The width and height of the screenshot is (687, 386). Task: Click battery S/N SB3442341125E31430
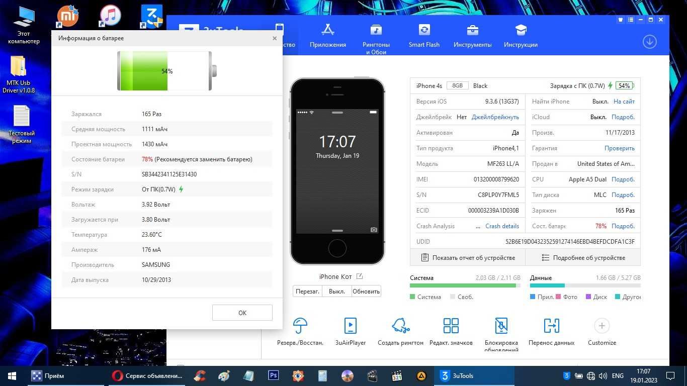coord(169,174)
